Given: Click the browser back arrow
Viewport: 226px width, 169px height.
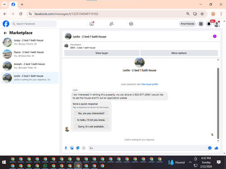Looking at the screenshot, I should pyautogui.click(x=5, y=14).
